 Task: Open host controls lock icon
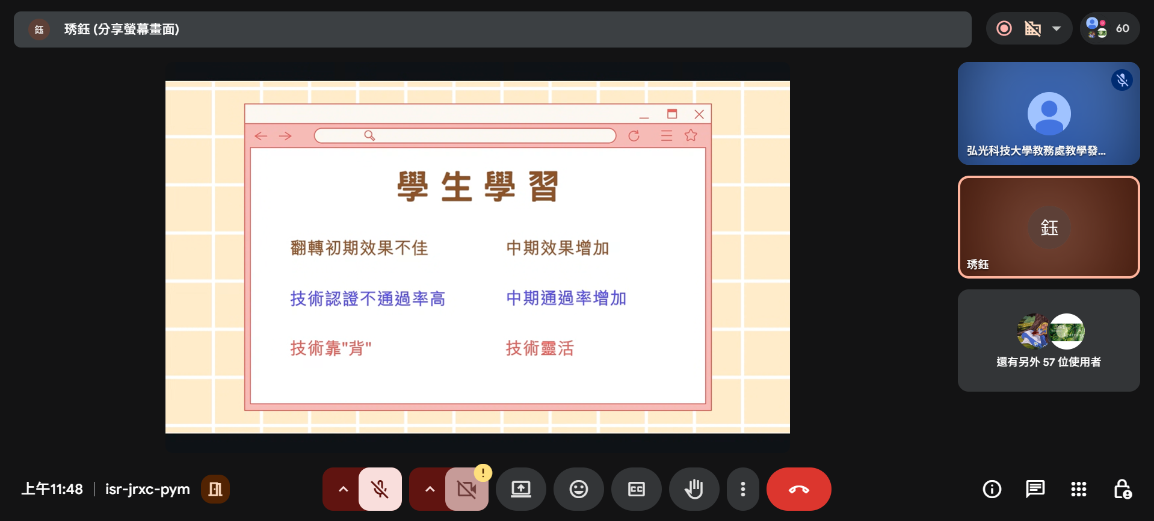pos(1122,489)
